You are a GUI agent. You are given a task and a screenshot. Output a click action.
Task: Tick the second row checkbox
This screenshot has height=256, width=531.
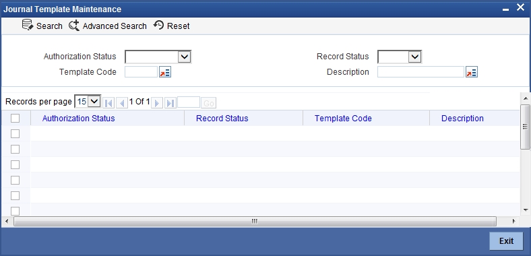point(15,150)
